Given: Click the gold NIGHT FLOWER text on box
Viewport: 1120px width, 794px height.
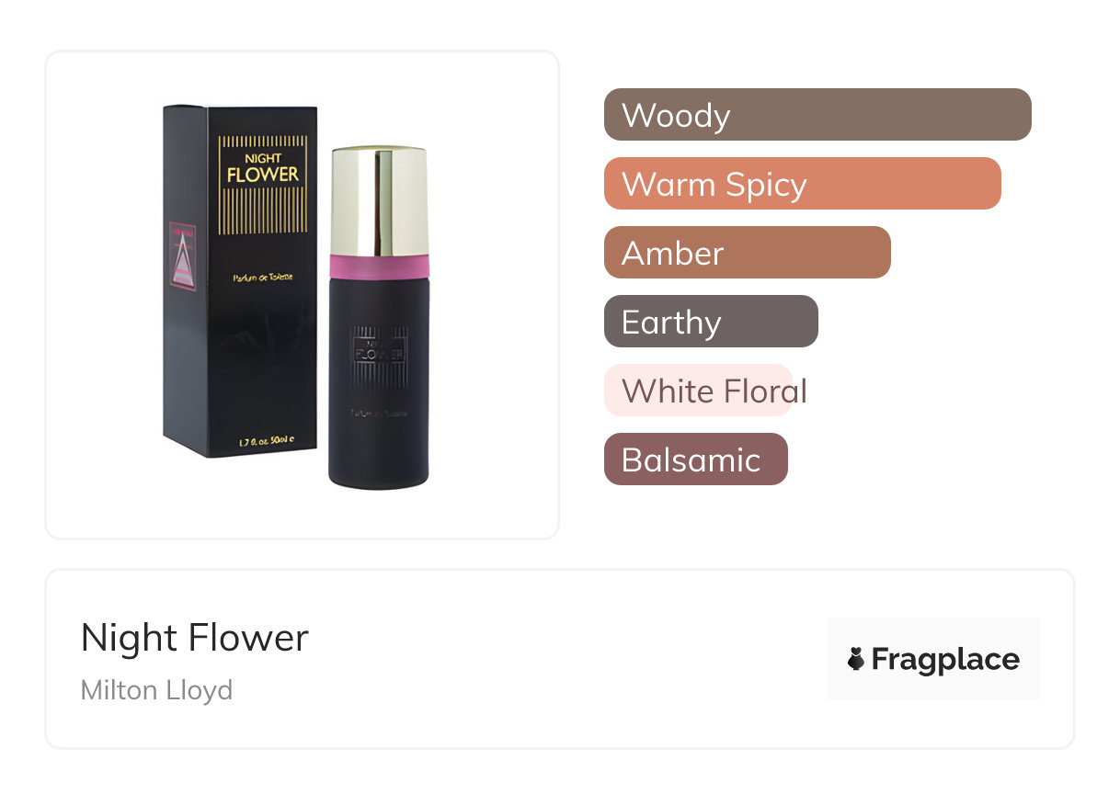Looking at the screenshot, I should (x=263, y=167).
